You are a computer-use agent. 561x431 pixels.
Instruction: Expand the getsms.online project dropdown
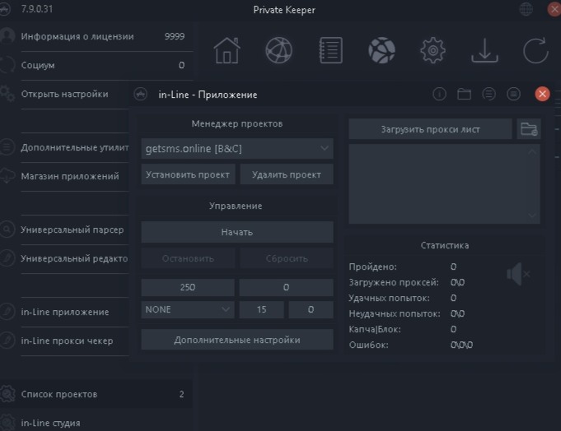(237, 149)
